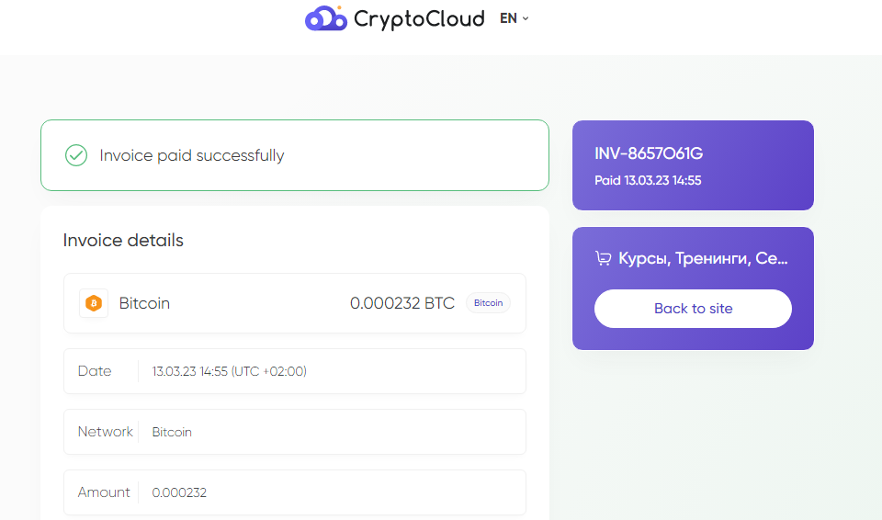Screen dimensions: 882x520
Task: Open the EN language dropdown
Action: (514, 18)
